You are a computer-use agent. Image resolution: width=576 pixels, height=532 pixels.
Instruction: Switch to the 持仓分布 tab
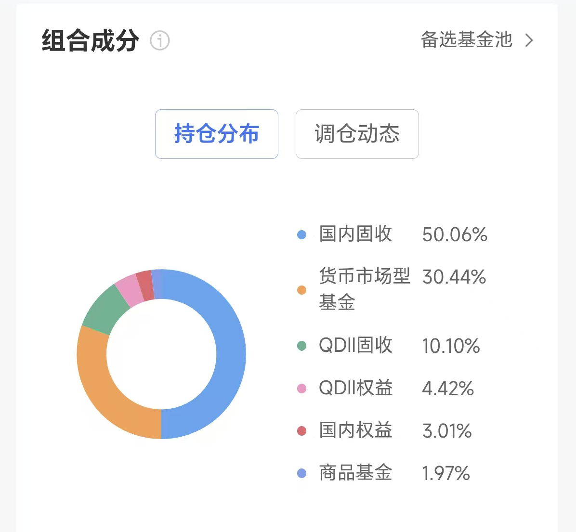[x=216, y=134]
